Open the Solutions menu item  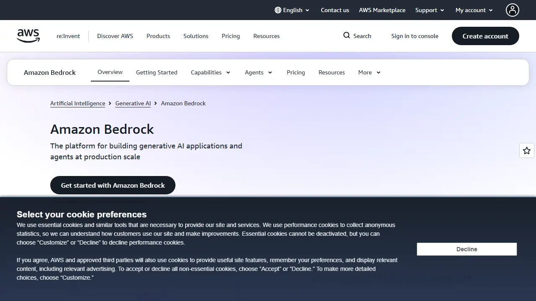pos(196,36)
